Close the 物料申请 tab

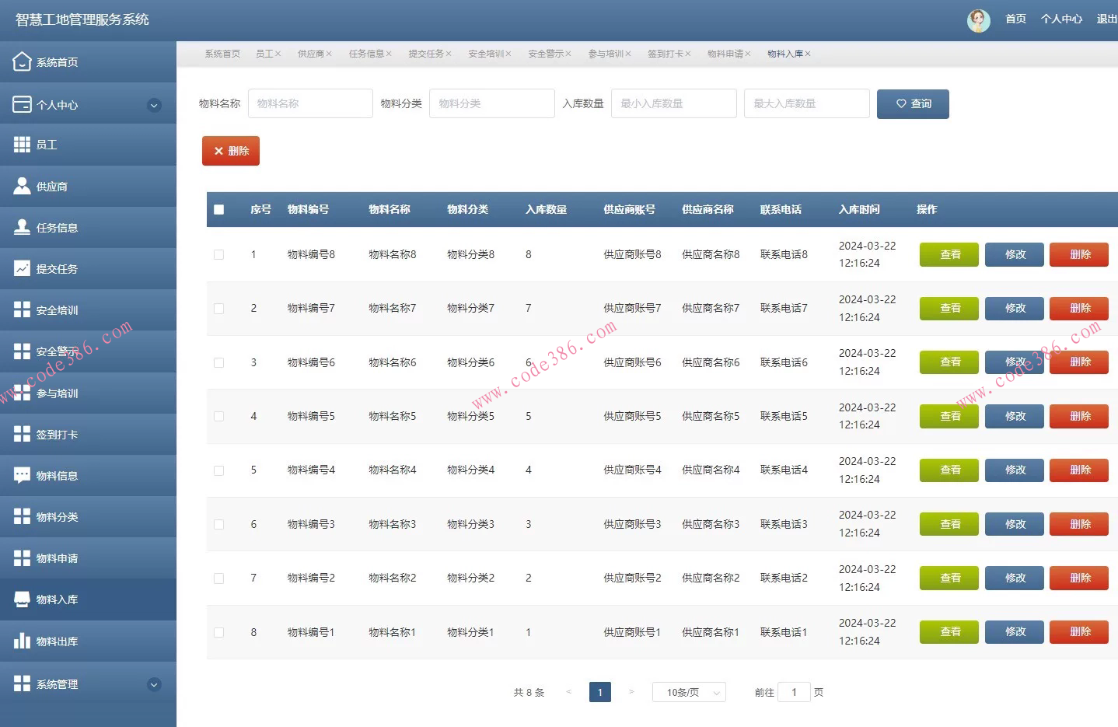747,54
